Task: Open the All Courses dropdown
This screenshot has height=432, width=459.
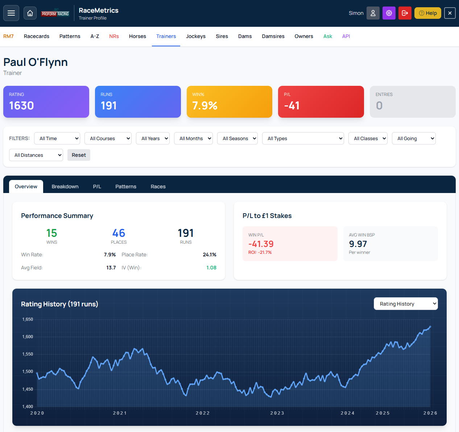Action: tap(108, 138)
